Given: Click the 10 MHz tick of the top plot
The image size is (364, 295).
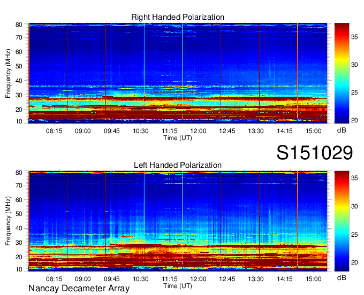Looking at the screenshot, I should (x=19, y=121).
